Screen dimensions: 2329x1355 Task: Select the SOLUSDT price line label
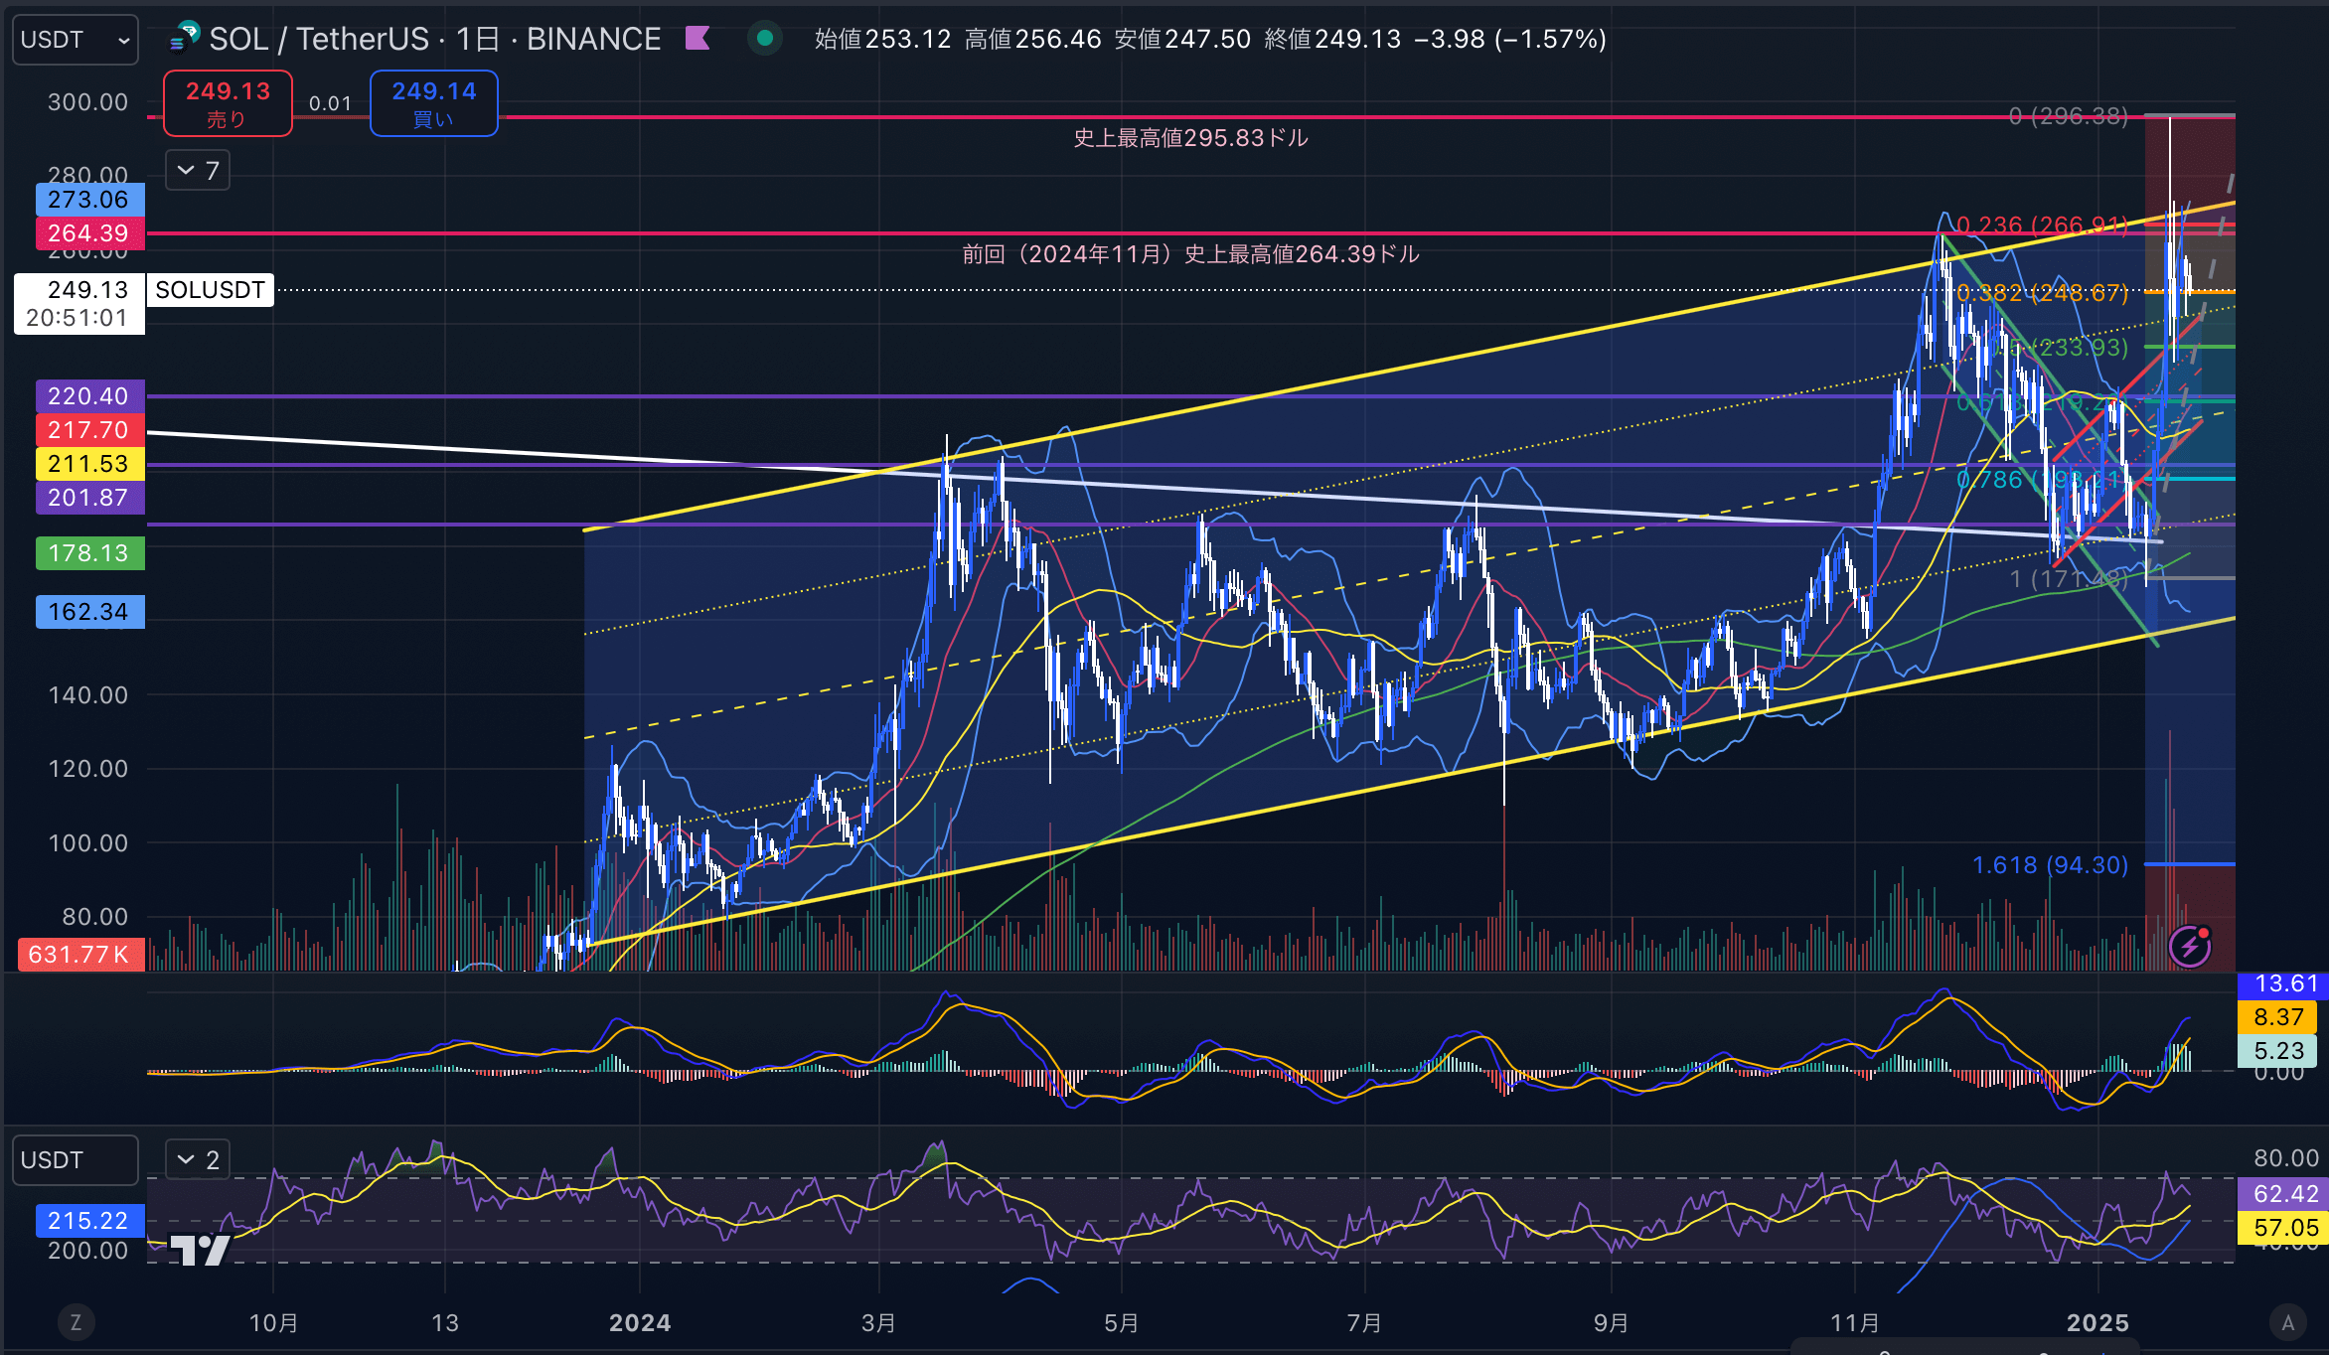pos(210,290)
